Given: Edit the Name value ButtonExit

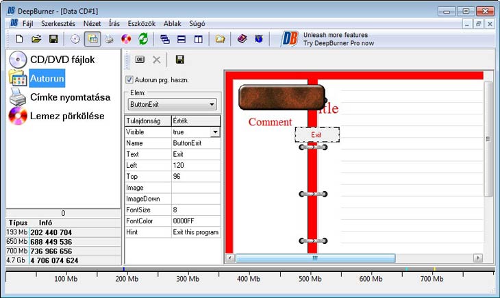Looking at the screenshot, I should (195, 143).
